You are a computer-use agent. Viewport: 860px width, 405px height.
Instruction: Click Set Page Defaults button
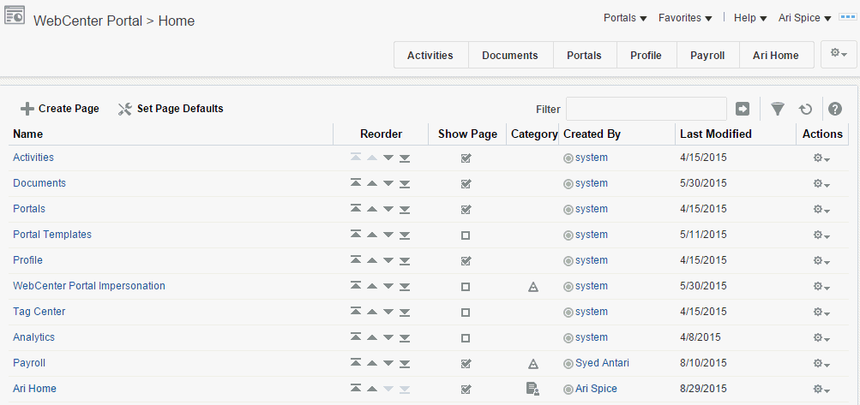click(x=171, y=109)
